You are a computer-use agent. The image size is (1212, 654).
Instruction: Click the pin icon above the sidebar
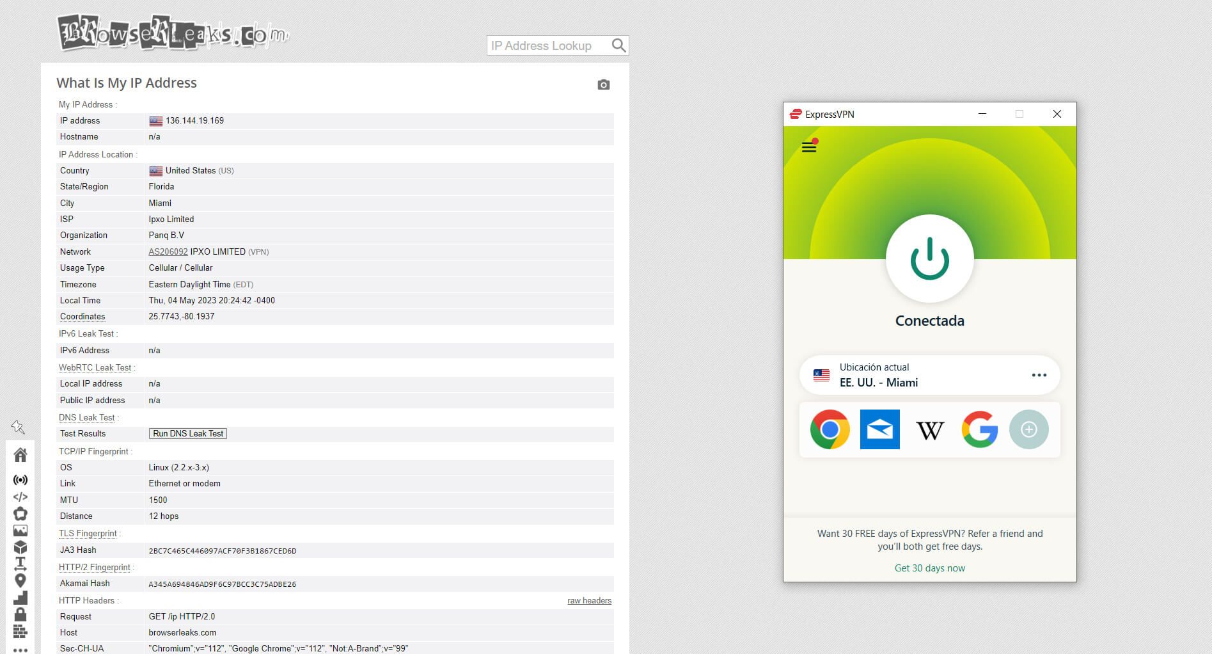coord(18,427)
